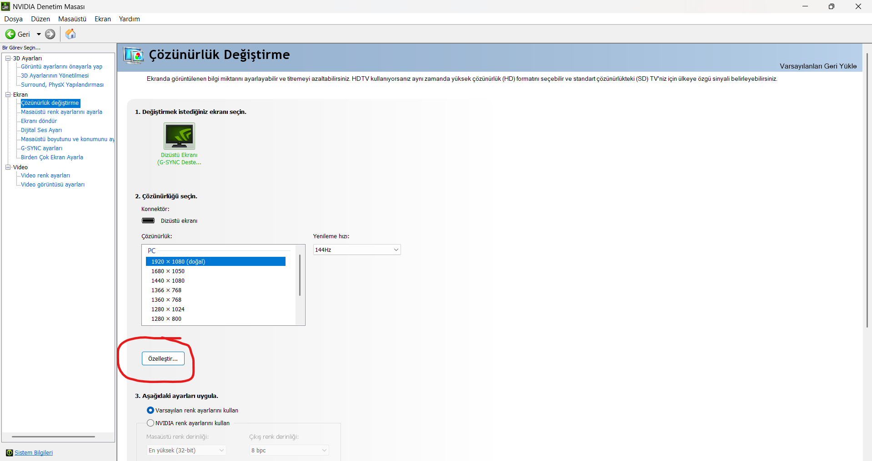Collapse the Video tree node
Image resolution: width=872 pixels, height=461 pixels.
8,167
